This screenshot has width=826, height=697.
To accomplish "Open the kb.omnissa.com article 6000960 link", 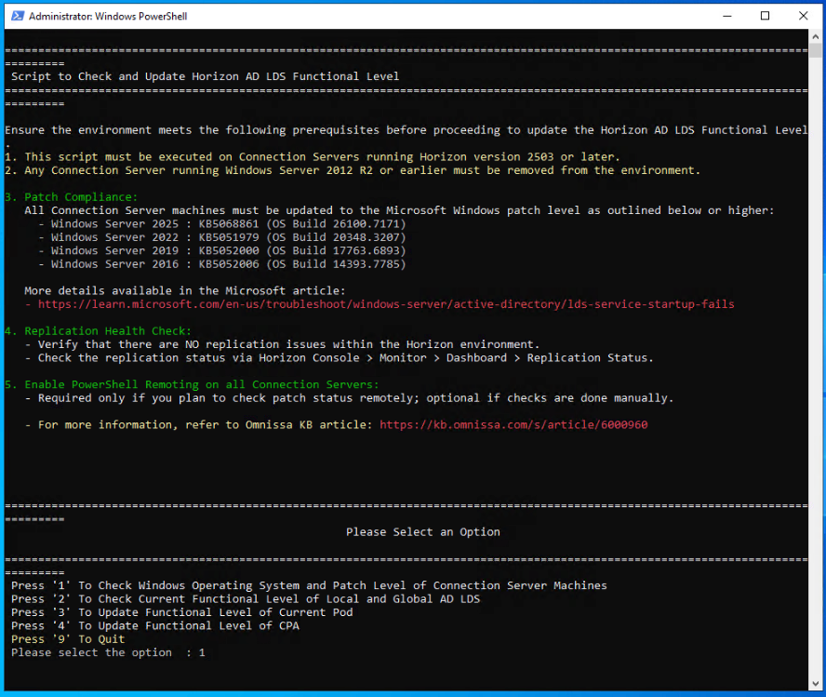I will [x=513, y=424].
